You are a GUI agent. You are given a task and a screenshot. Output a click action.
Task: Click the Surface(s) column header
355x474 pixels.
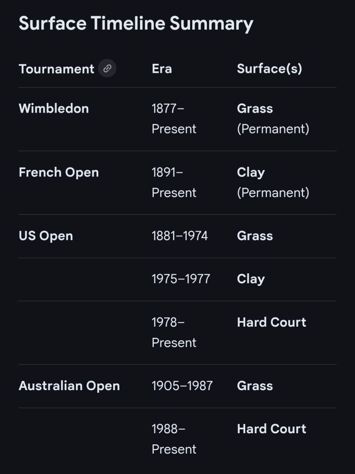[269, 69]
